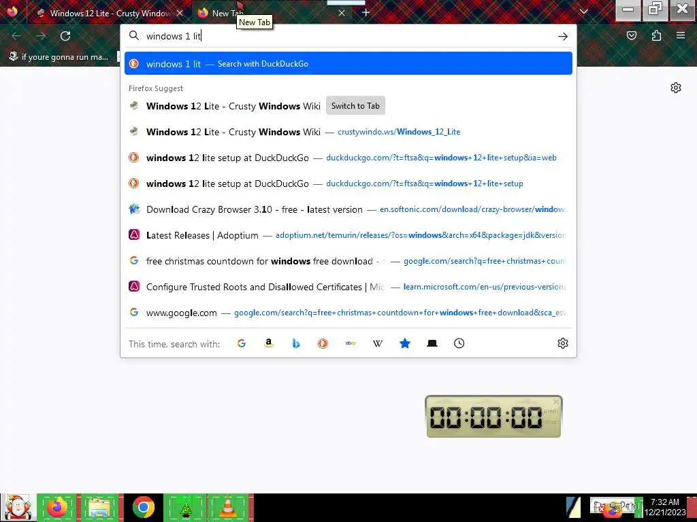
Task: Close the Windows 12 Lite tab
Action: [180, 14]
